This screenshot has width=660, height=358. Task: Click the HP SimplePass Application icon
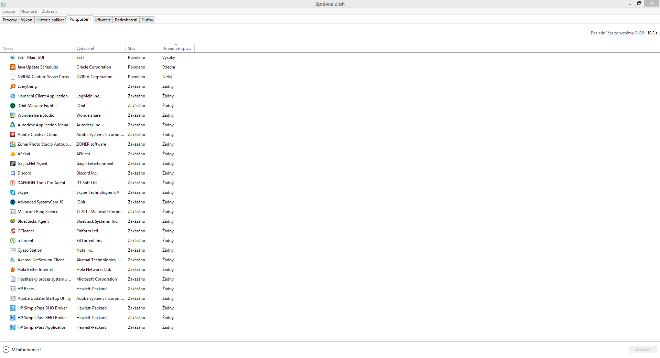click(x=13, y=327)
